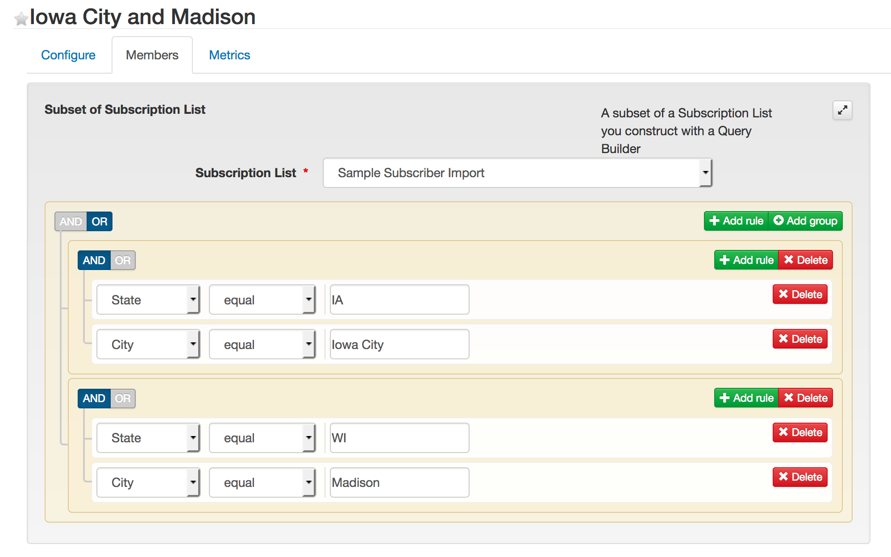The height and width of the screenshot is (557, 891).
Task: Click the IA value text field
Action: (400, 299)
